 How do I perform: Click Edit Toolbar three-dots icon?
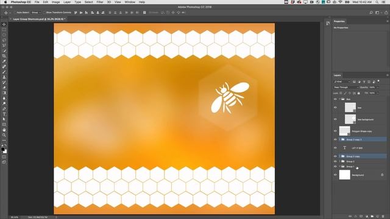pyautogui.click(x=4, y=141)
